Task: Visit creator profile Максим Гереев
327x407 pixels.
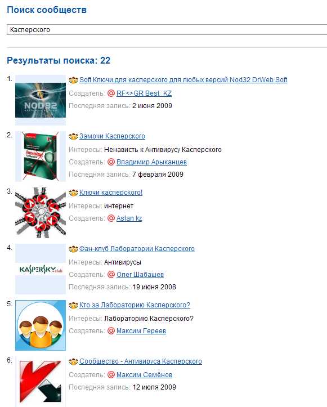Action: tap(141, 331)
